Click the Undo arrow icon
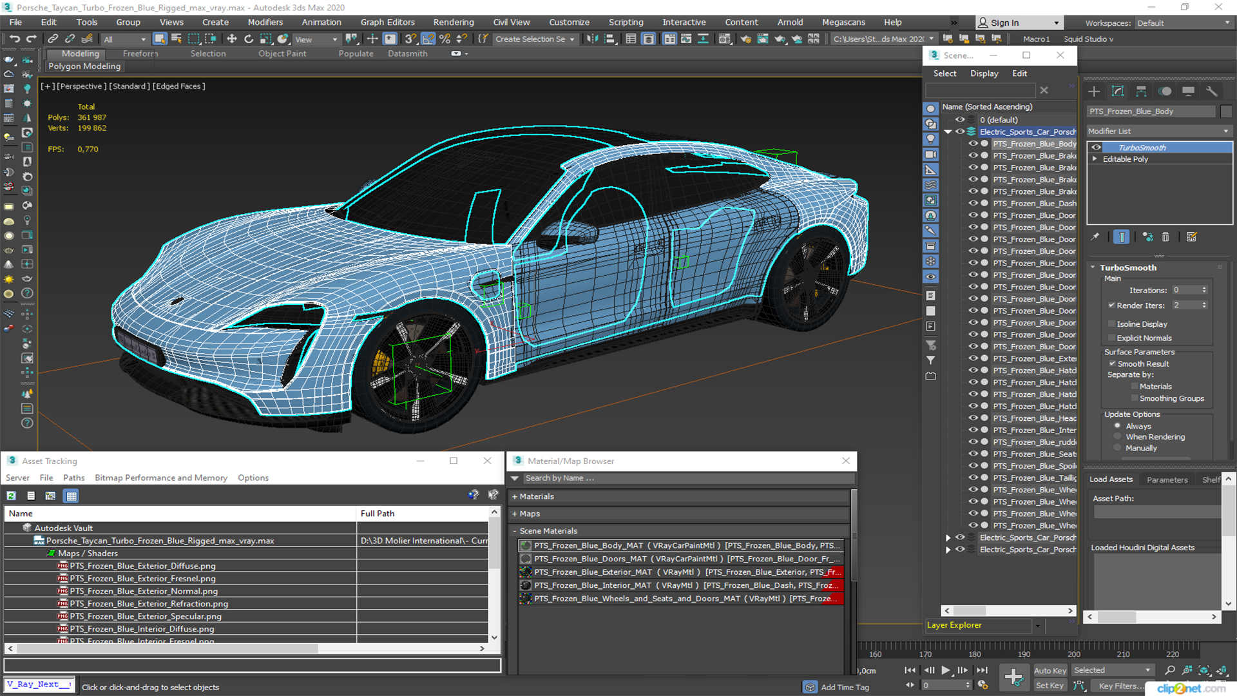The image size is (1237, 696). click(14, 39)
